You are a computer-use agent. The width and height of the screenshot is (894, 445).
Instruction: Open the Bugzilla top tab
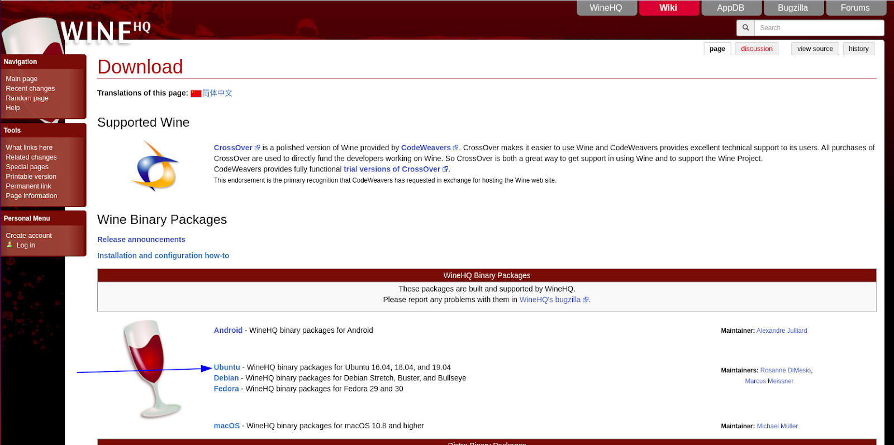click(x=793, y=8)
